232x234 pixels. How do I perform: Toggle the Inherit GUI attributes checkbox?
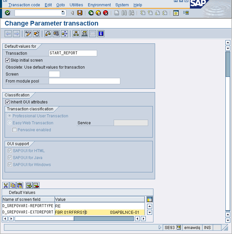click(8, 102)
